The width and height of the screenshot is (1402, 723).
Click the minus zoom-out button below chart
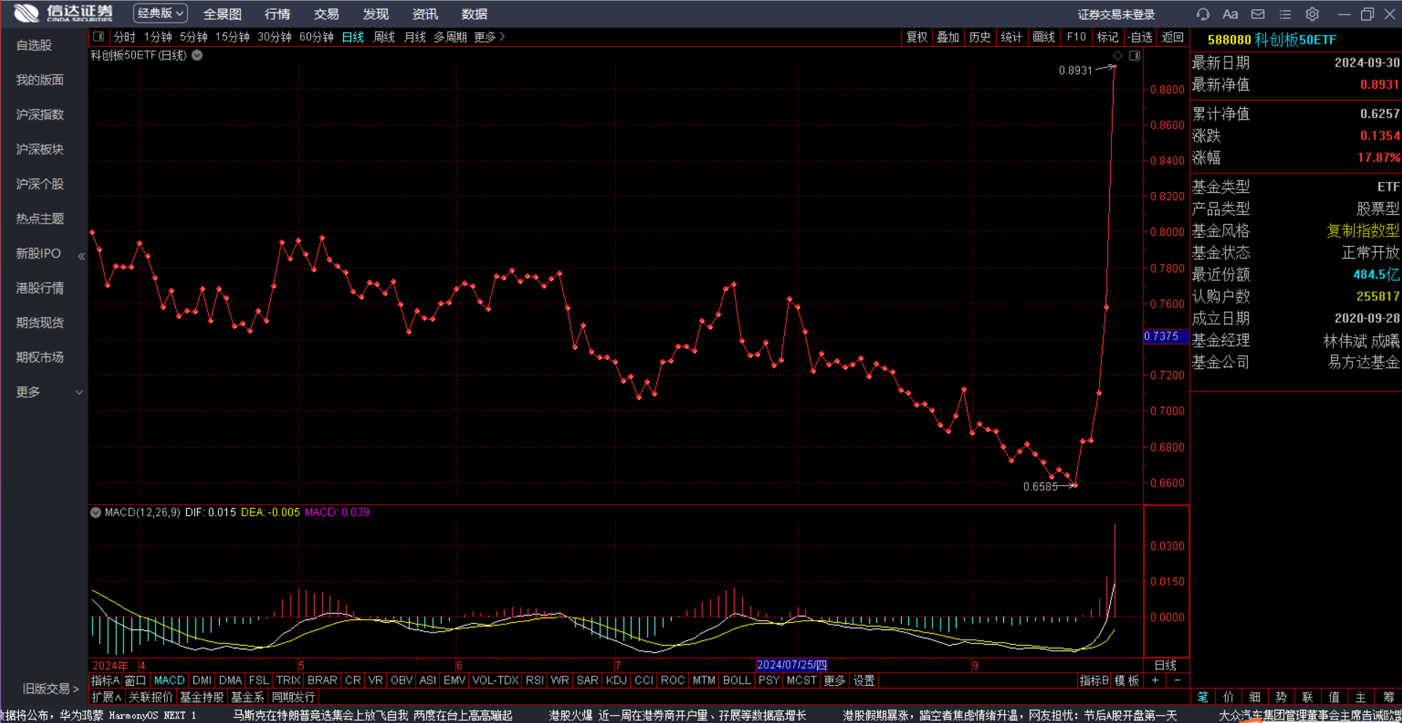1177,681
